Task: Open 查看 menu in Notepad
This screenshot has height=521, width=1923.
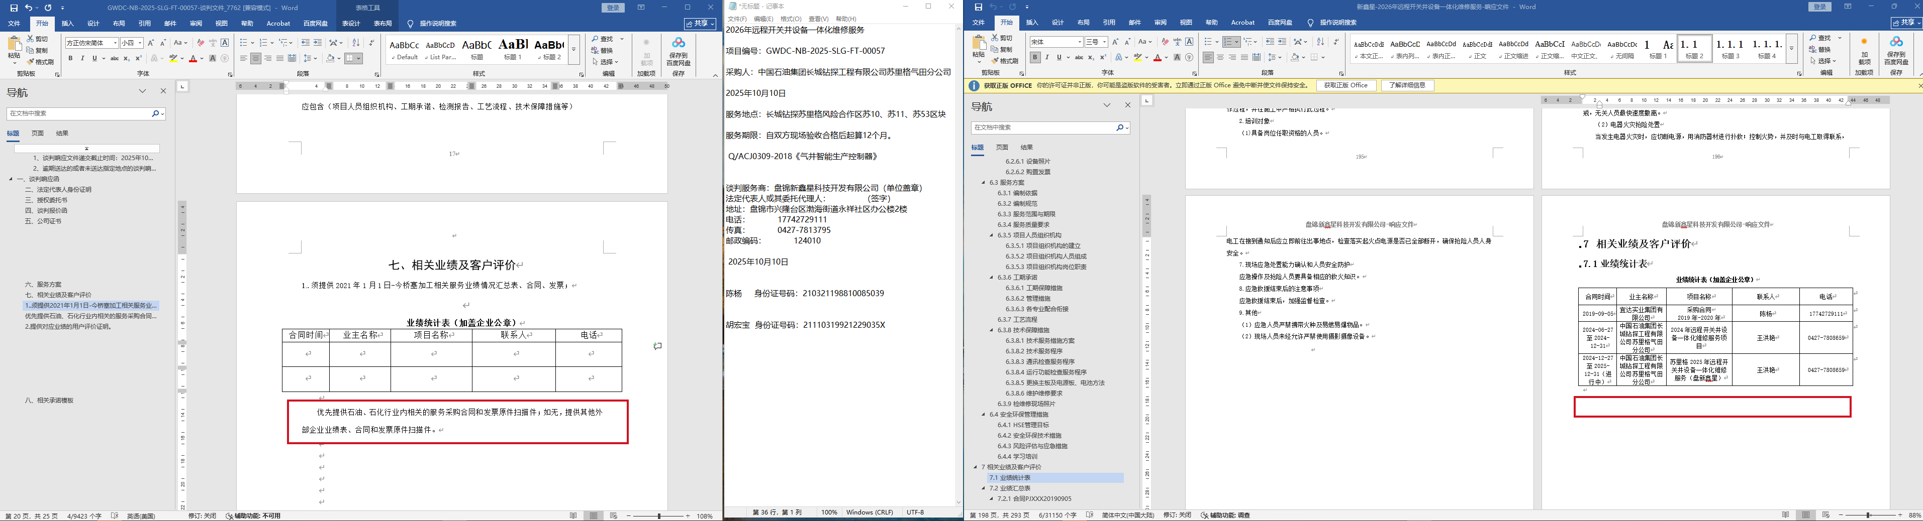Action: click(x=818, y=19)
